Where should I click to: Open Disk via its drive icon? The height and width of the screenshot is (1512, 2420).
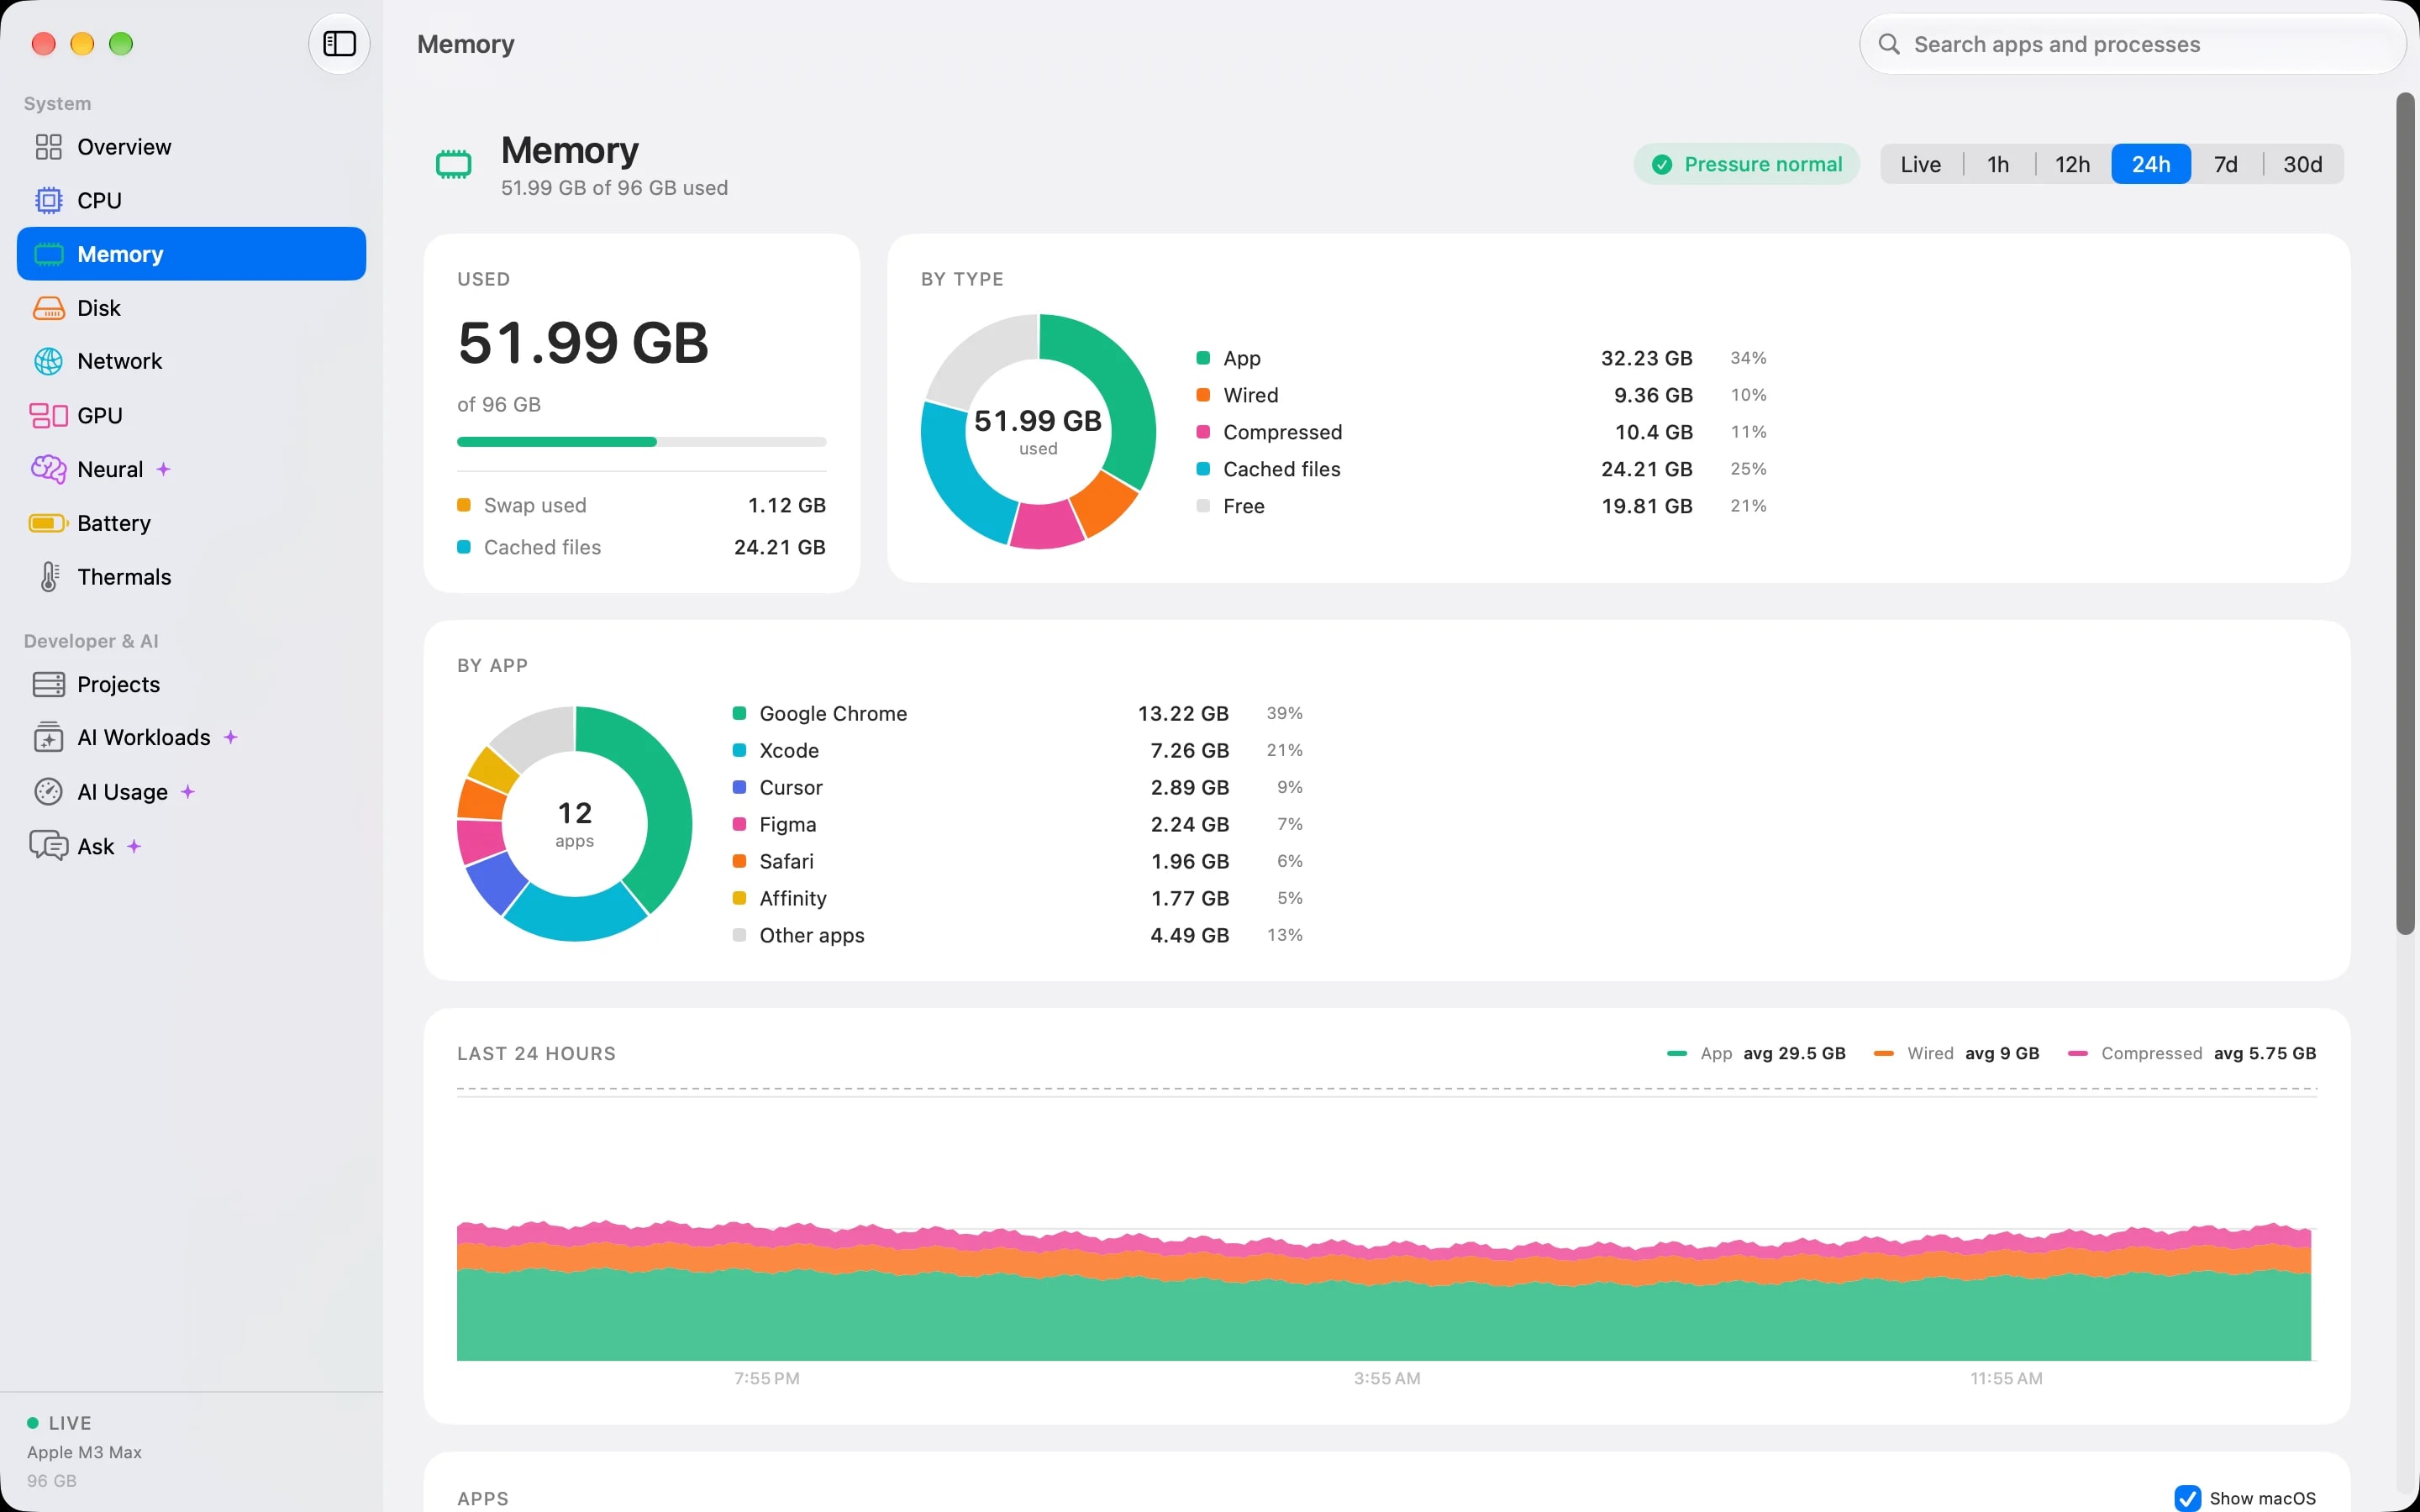[48, 308]
